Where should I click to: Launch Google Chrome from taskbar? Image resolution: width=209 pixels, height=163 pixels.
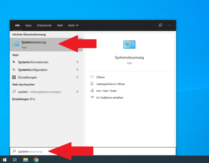point(36,160)
